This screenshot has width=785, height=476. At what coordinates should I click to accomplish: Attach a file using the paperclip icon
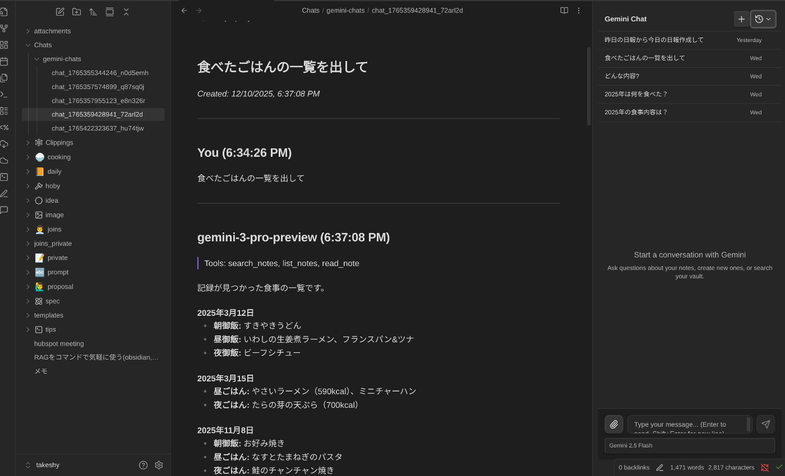[613, 424]
